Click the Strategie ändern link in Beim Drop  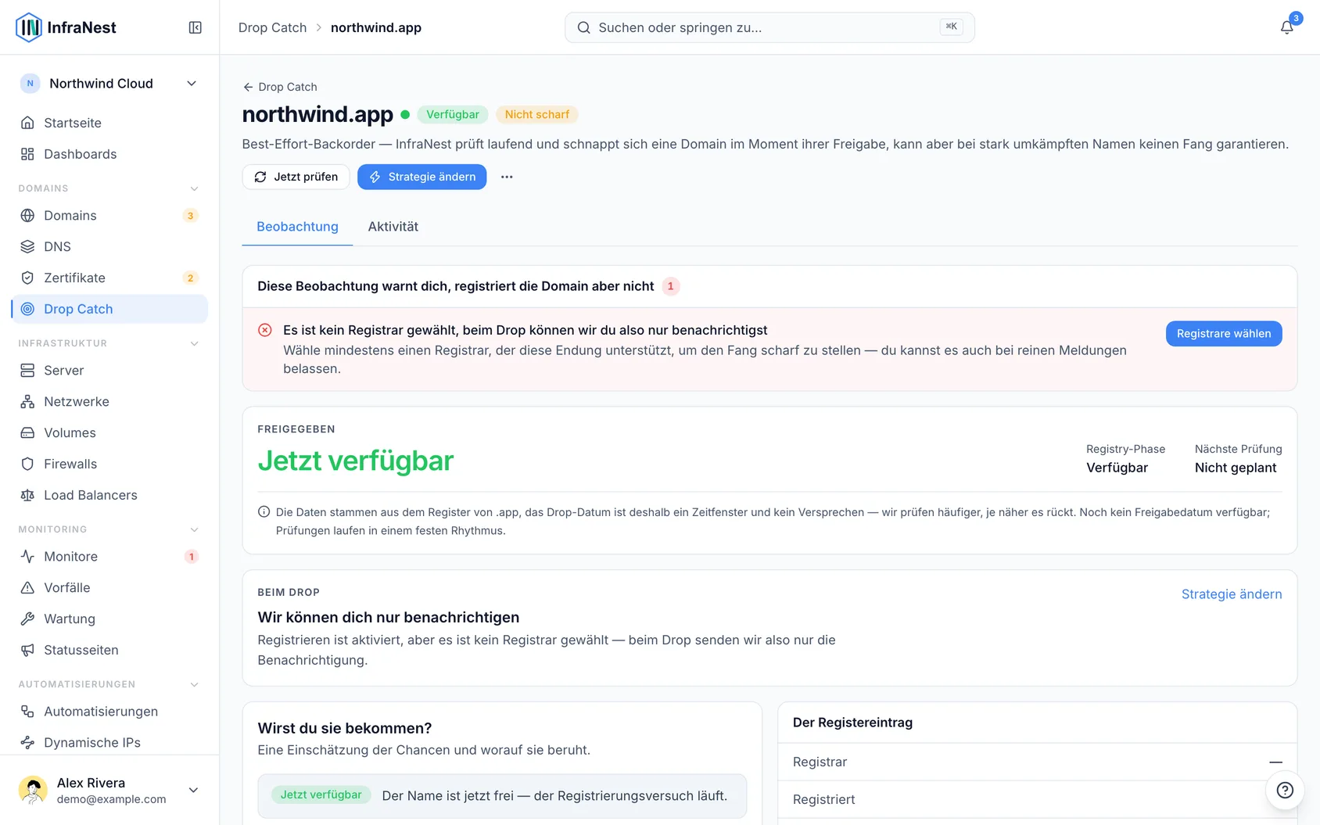(1232, 594)
